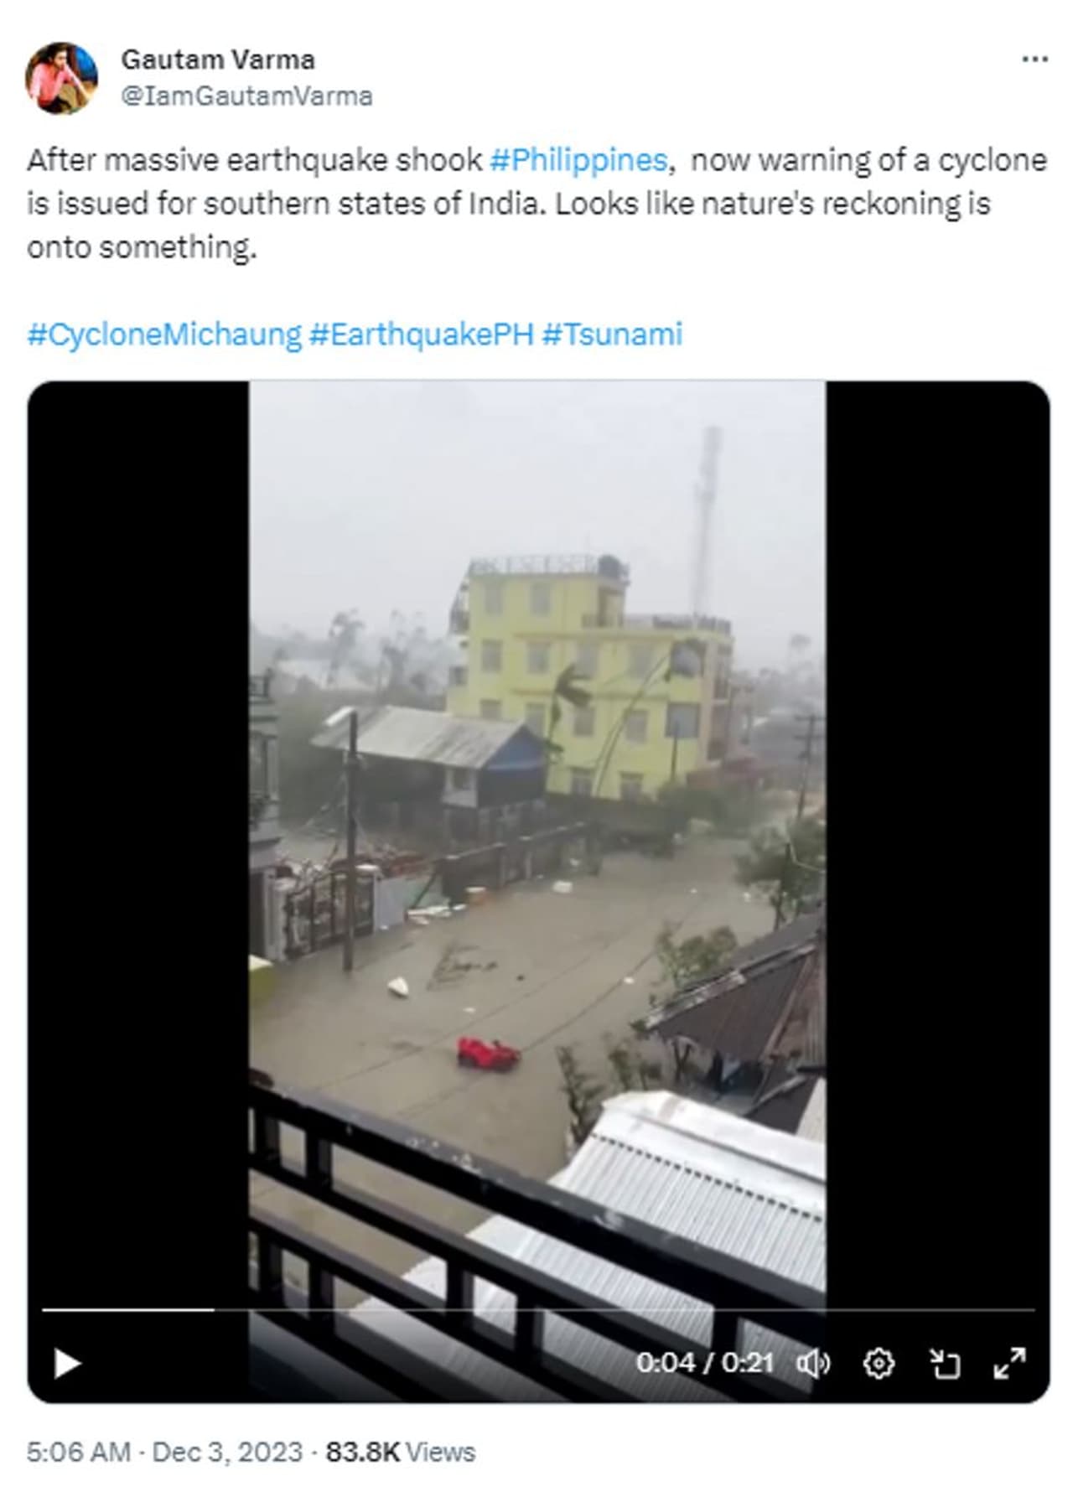Visit the @IamGautamVarma handle
The height and width of the screenshot is (1497, 1073).
click(246, 96)
